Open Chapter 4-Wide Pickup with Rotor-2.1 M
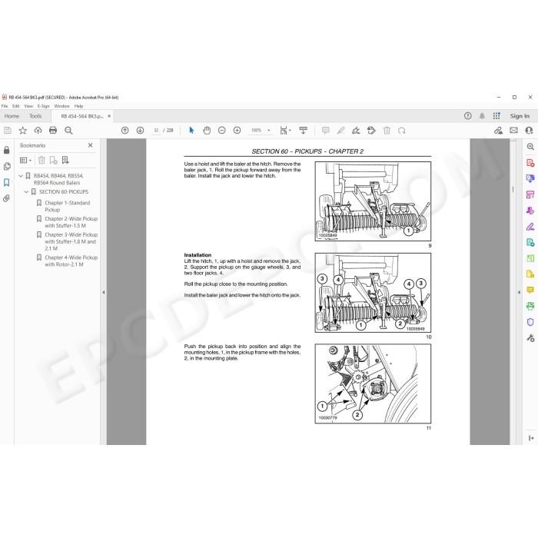 pyautogui.click(x=71, y=261)
